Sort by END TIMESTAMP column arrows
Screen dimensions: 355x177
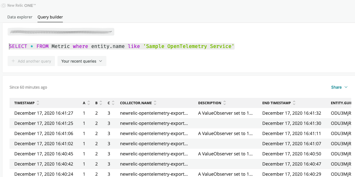[x=294, y=103]
